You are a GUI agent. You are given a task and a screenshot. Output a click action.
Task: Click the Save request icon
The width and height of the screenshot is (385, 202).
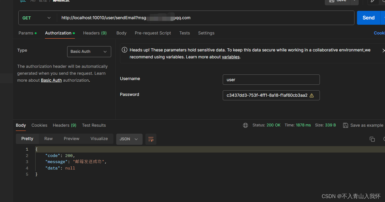coord(337,1)
